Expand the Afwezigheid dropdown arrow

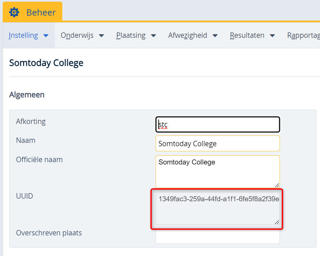pyautogui.click(x=215, y=36)
